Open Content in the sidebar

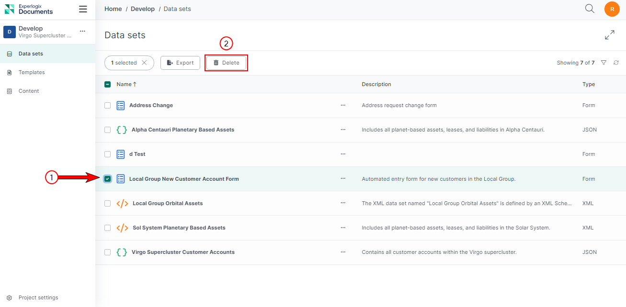click(x=29, y=91)
